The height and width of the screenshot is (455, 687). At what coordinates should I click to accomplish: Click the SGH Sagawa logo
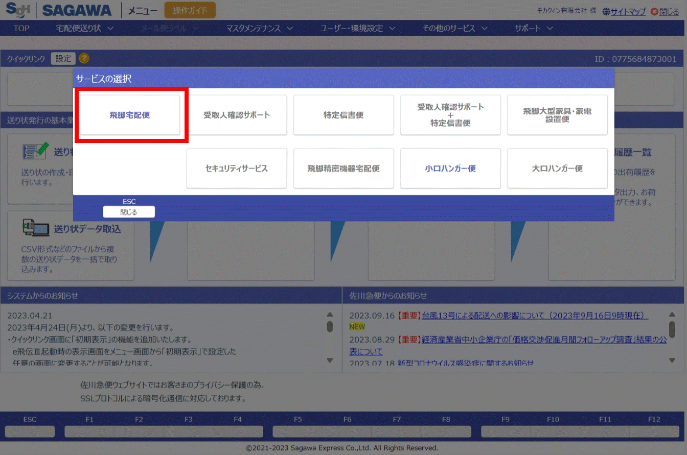click(59, 10)
